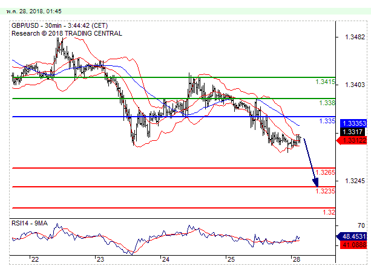This screenshot has height=272, width=371.
Task: Click date marker 28 on the time axis
Action: (x=296, y=259)
